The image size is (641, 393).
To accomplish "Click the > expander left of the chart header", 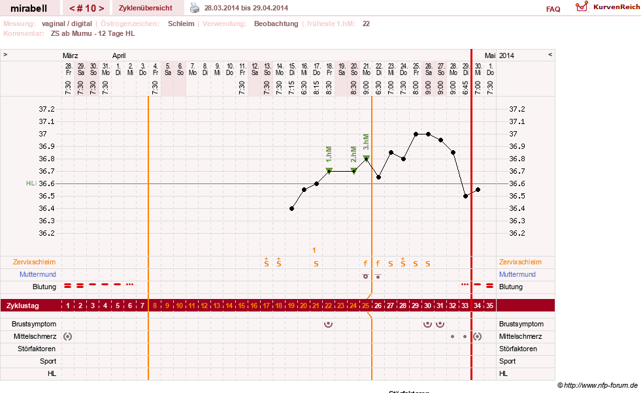I will 5,54.
